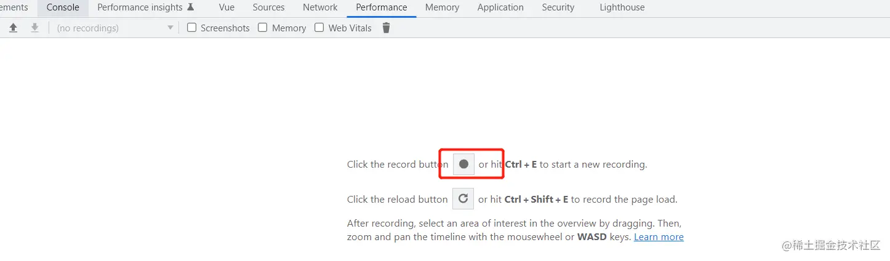Switch to the Security tab

click(x=558, y=7)
